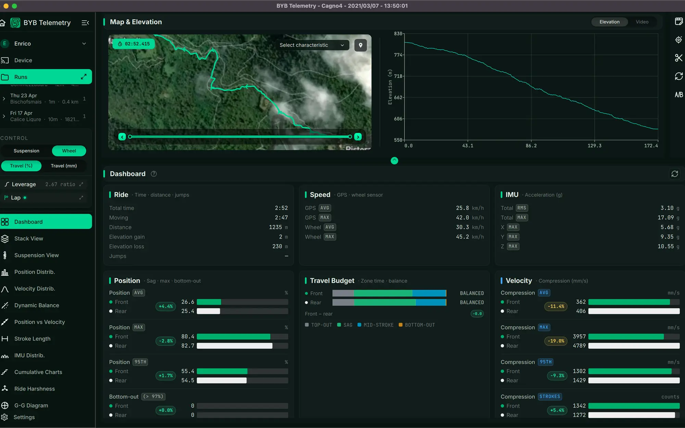Viewport: 685px width, 428px height.
Task: Select Travel (%) units
Action: point(21,166)
